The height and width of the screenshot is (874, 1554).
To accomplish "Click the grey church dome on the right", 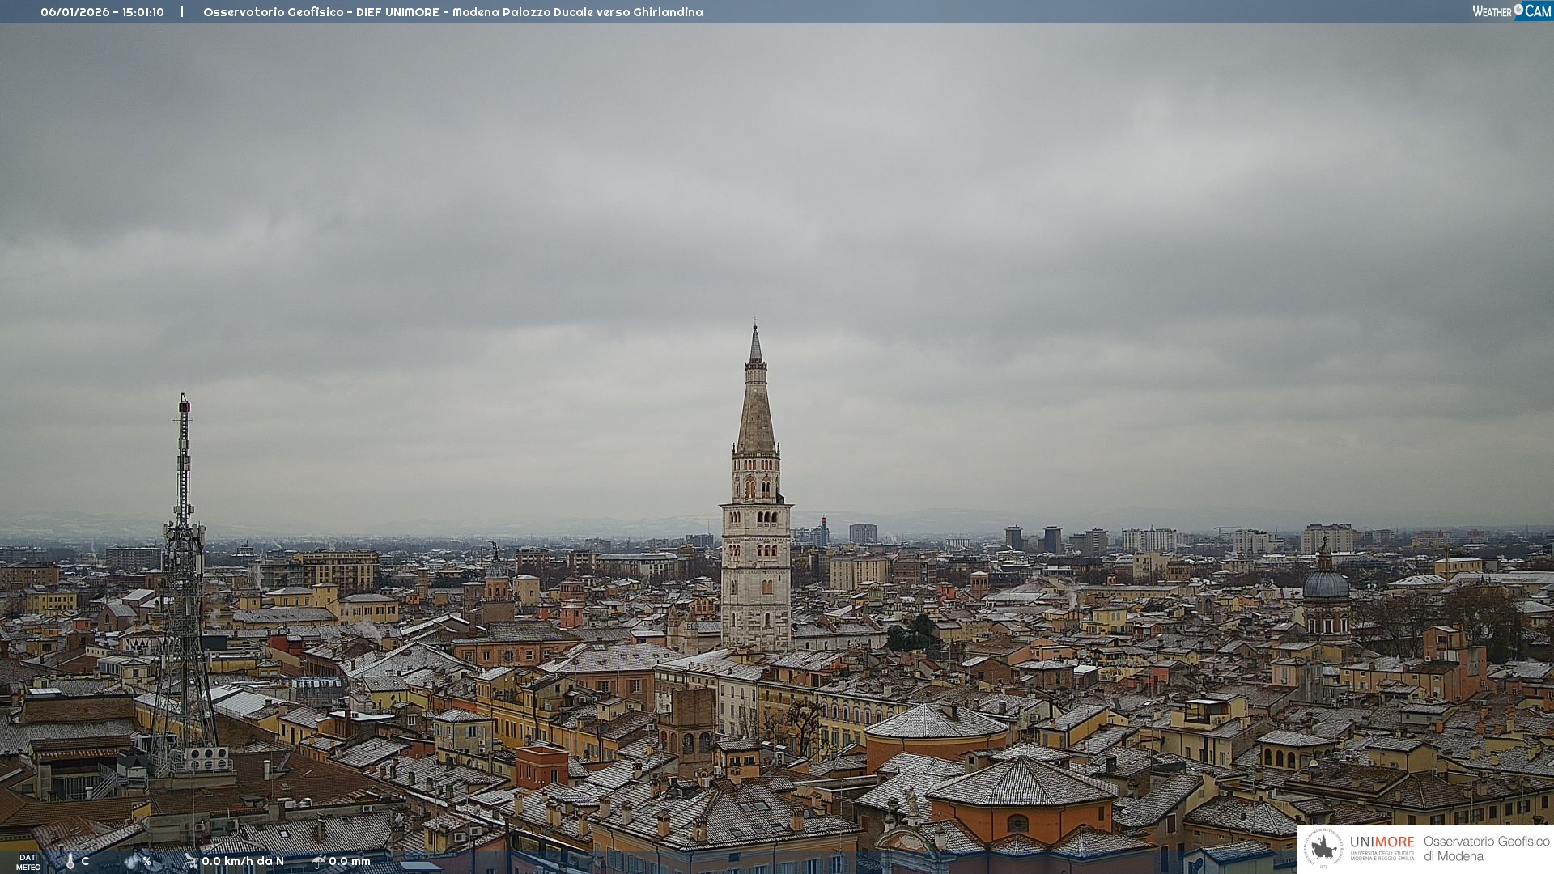I will 1326,584.
